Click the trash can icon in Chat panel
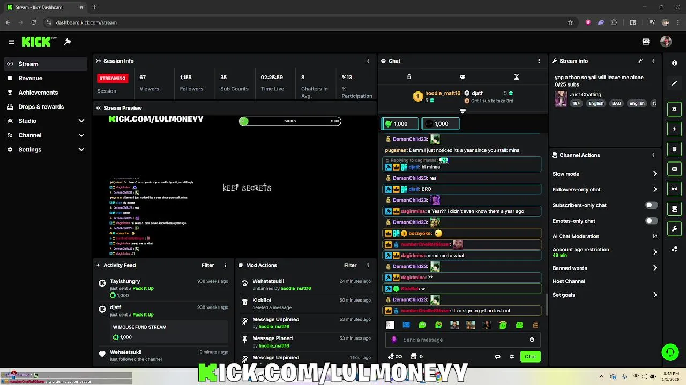Screen dimensions: 686x385 click(x=409, y=77)
